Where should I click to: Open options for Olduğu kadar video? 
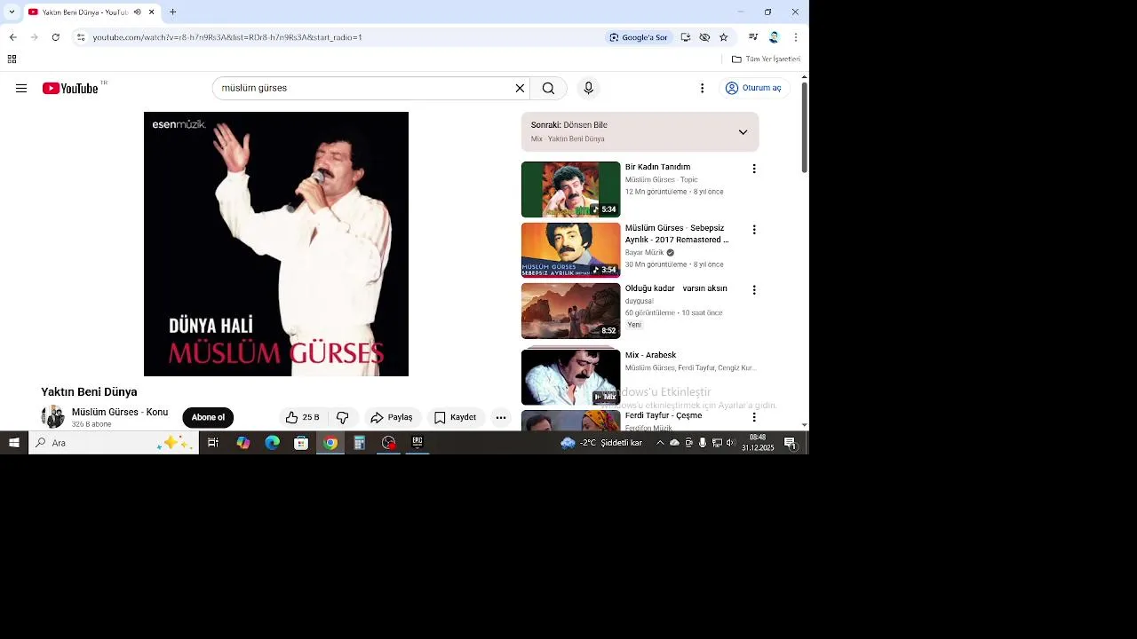click(x=754, y=290)
